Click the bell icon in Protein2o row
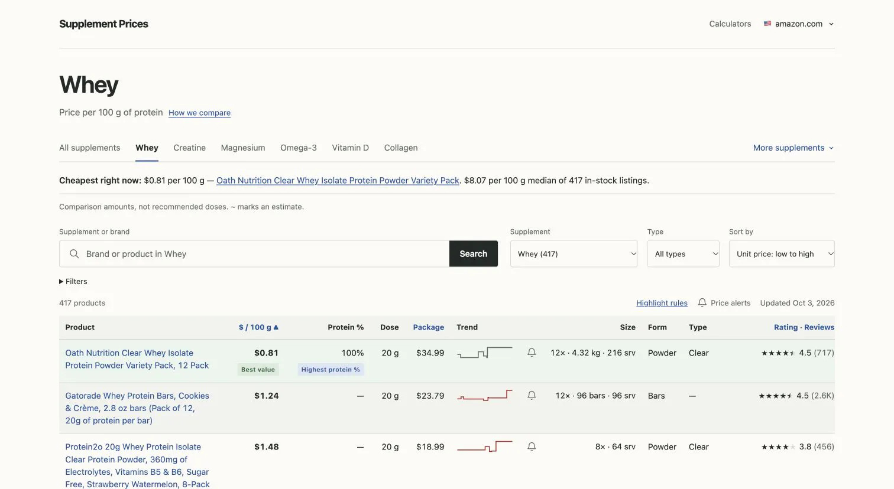The image size is (894, 489). (532, 447)
